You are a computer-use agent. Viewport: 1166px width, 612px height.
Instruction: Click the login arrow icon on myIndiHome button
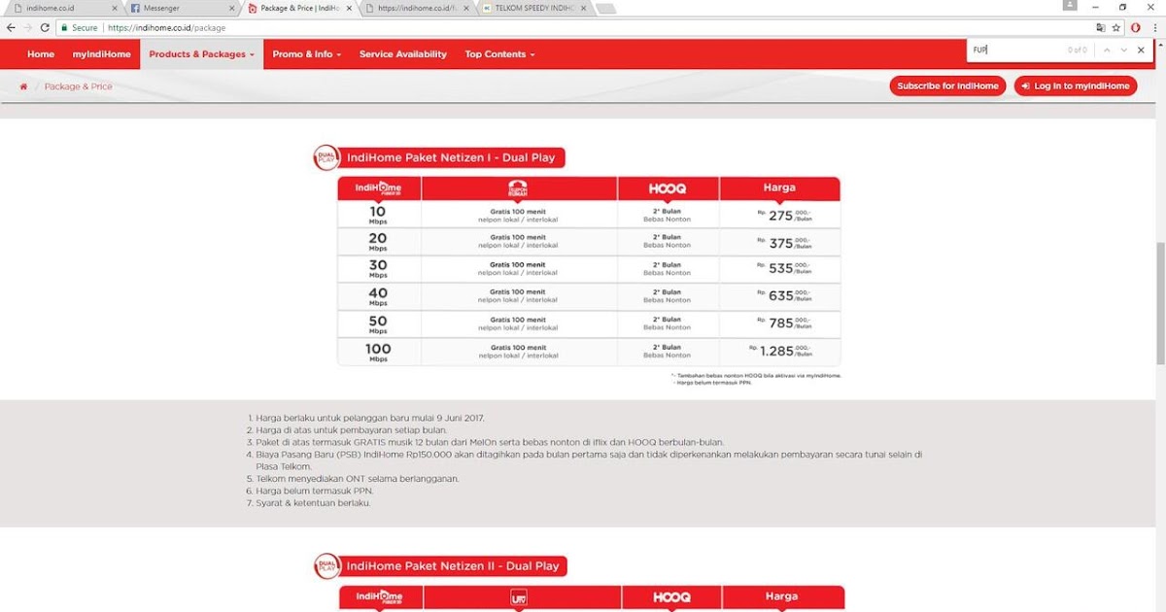click(1025, 86)
